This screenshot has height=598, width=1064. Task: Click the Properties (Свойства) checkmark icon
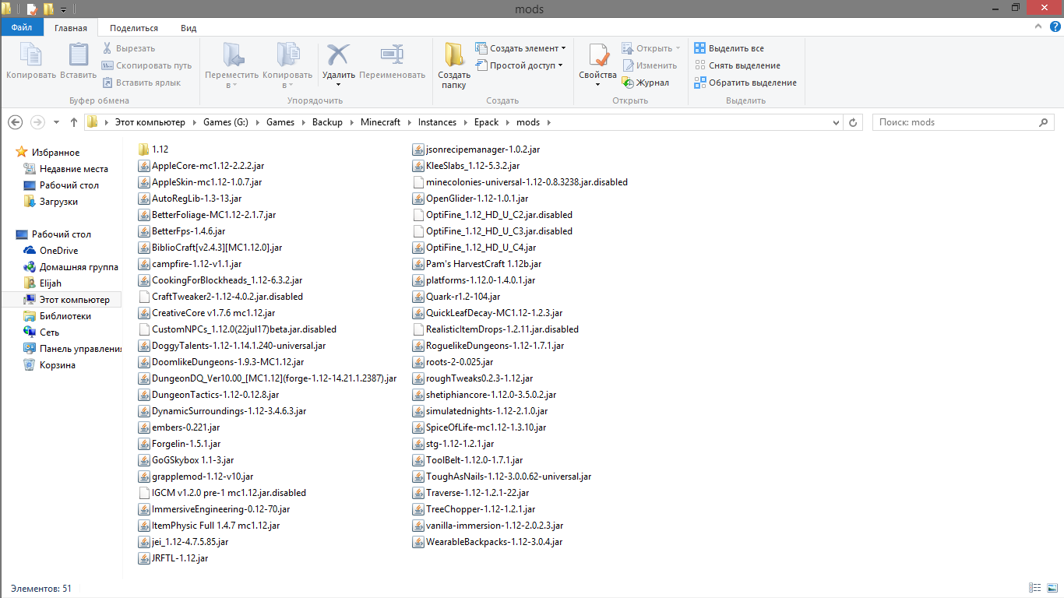click(x=598, y=55)
